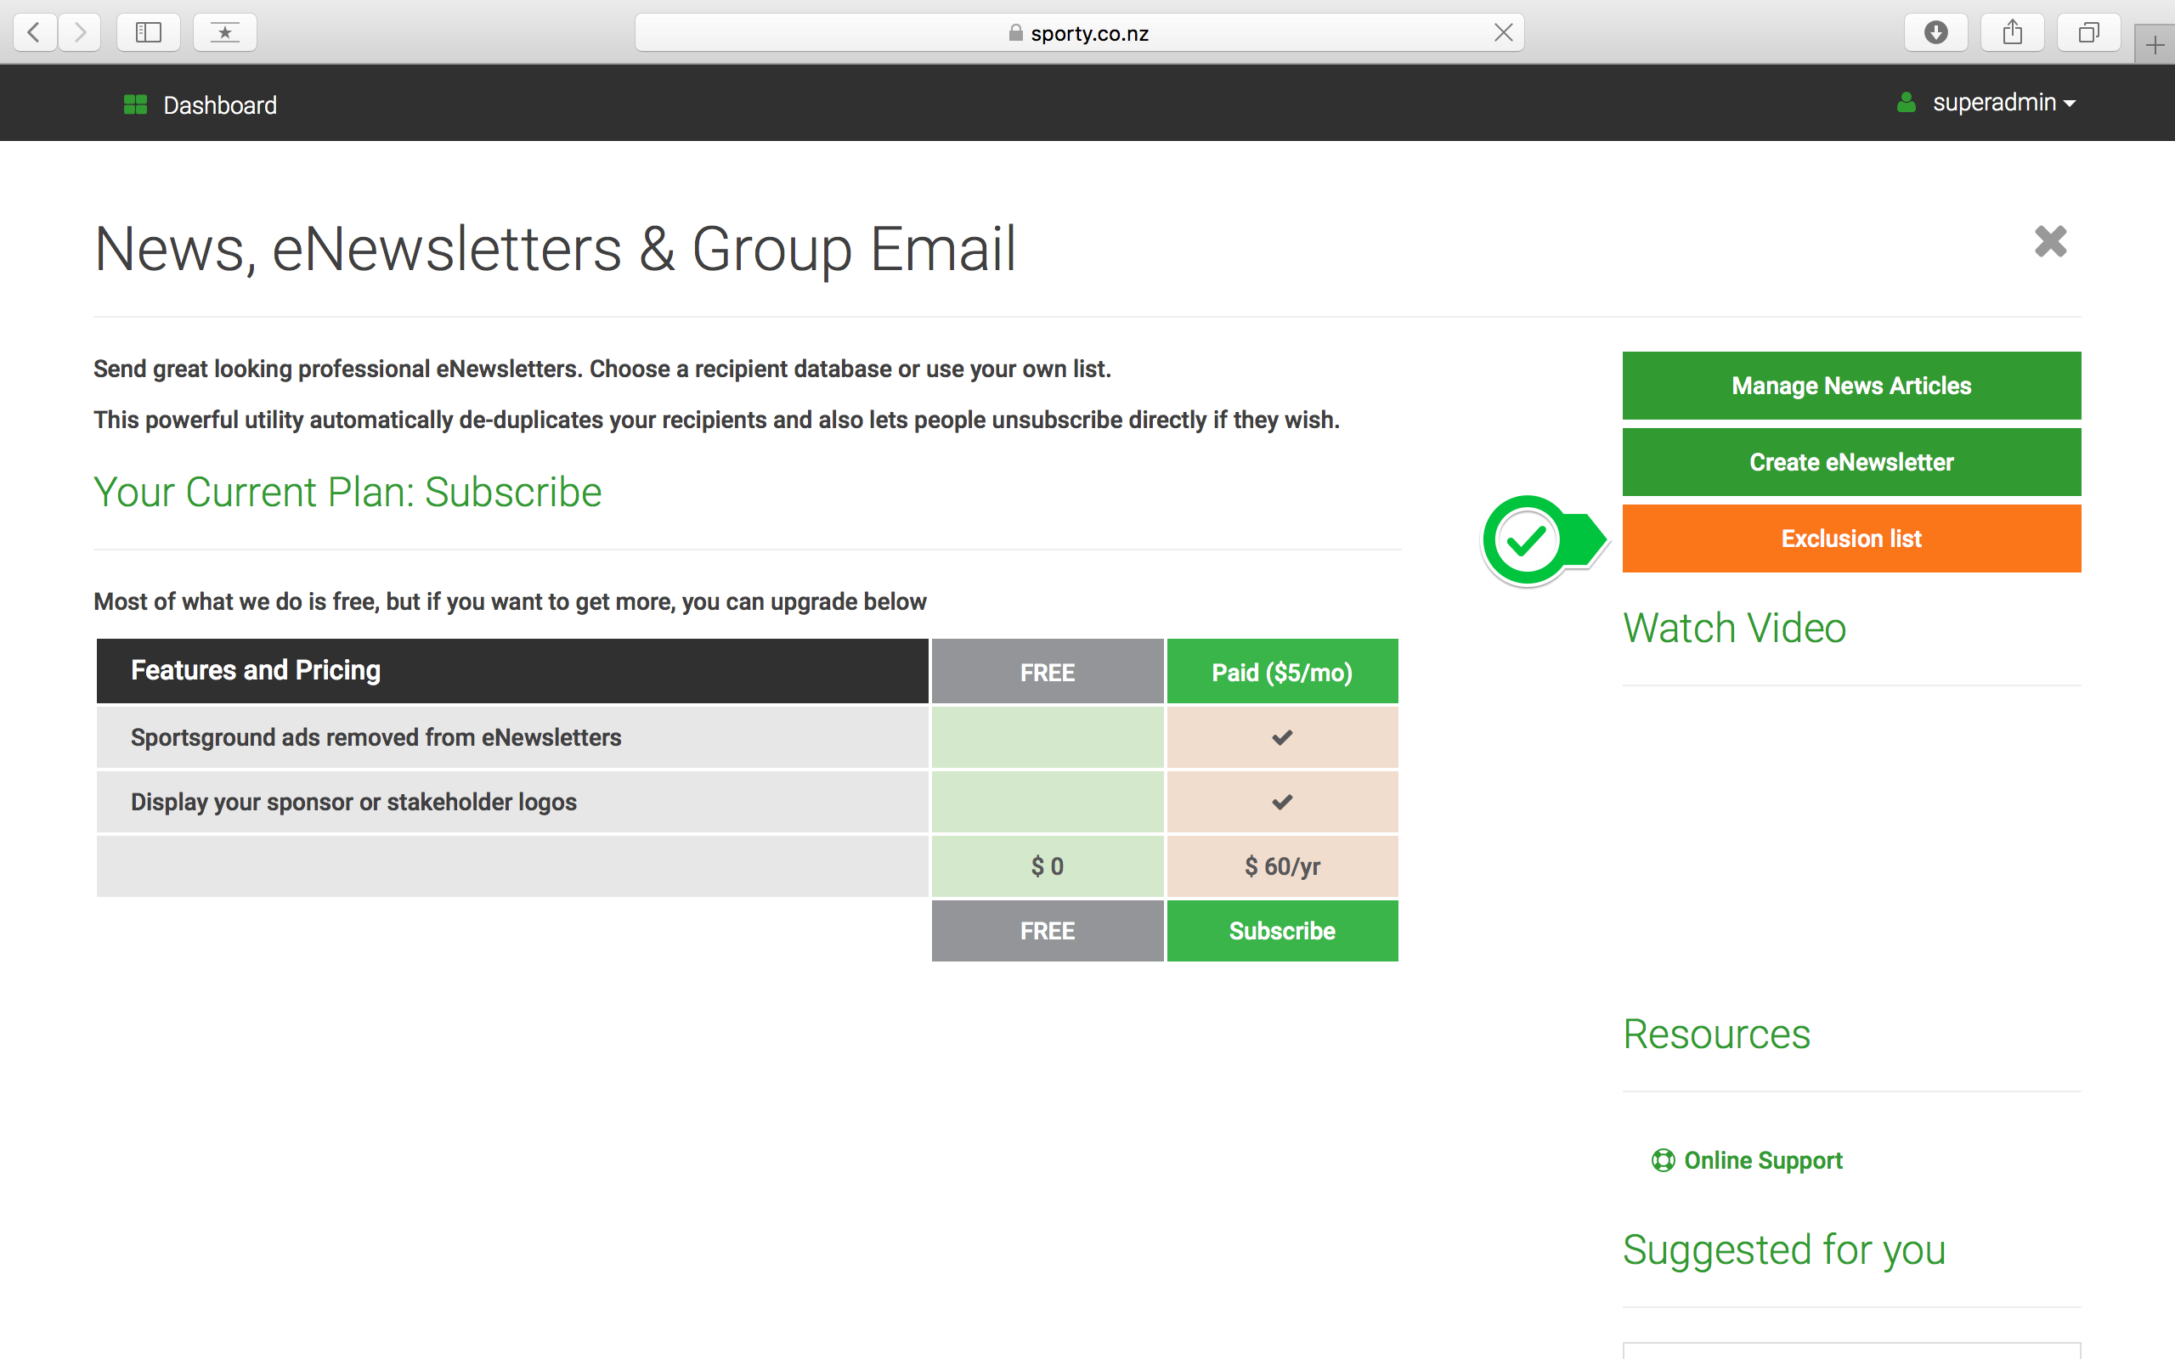The image size is (2175, 1359).
Task: Select the Subscribe paid plan button
Action: 1282,930
